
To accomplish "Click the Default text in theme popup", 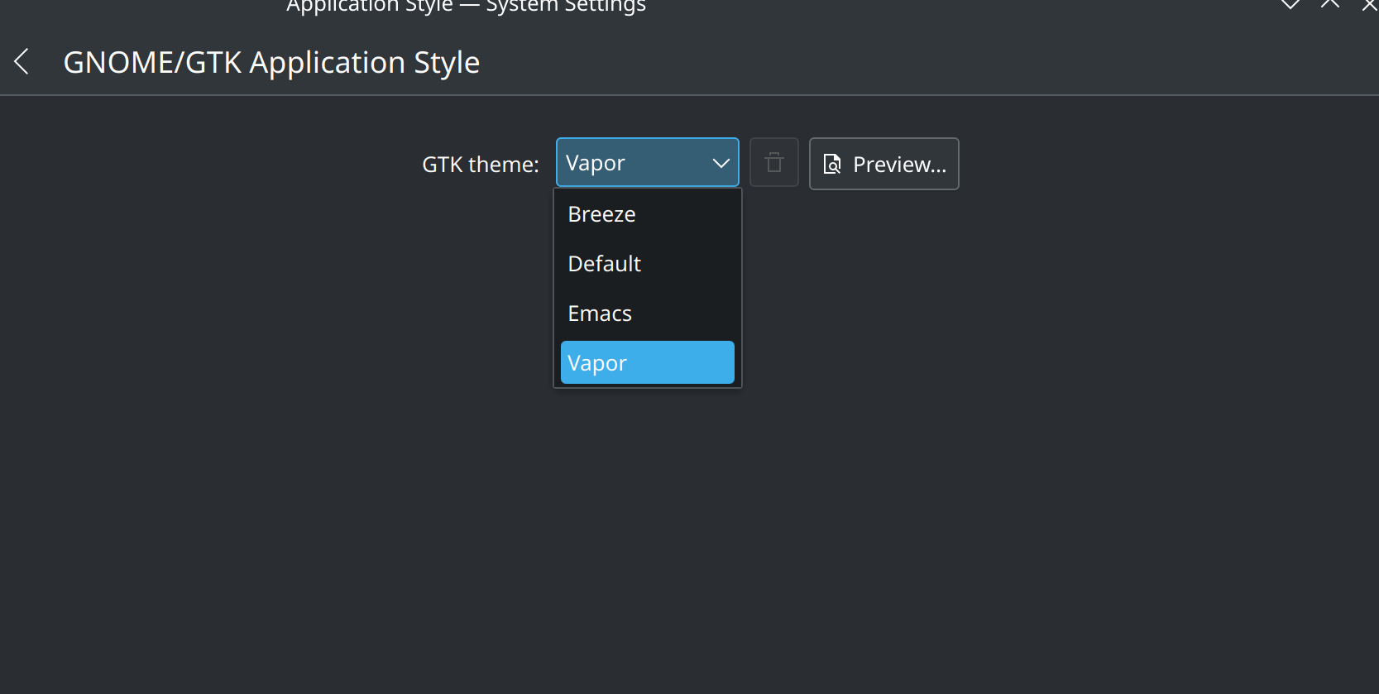I will coord(604,264).
